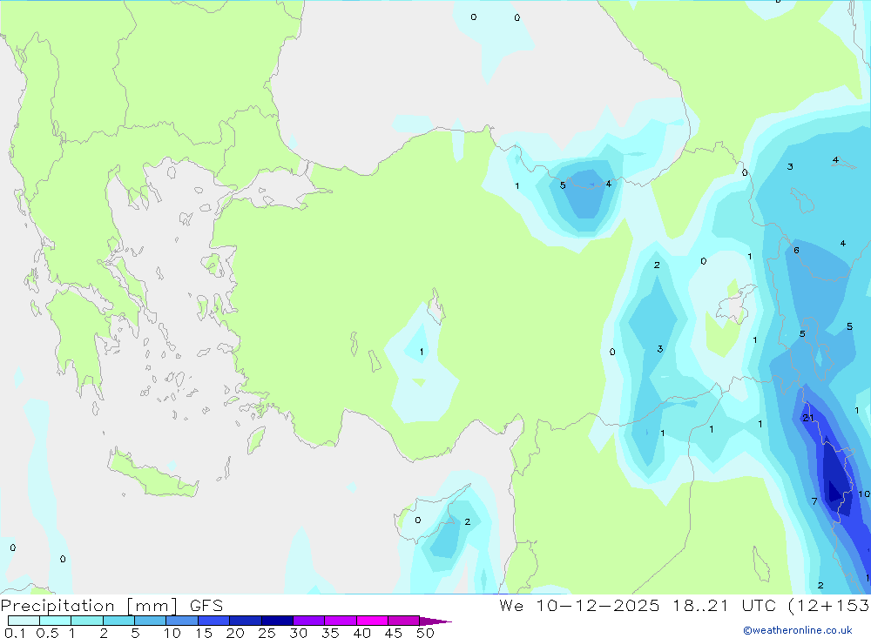Select the '7' precipitation value on map
The height and width of the screenshot is (638, 871).
tap(814, 501)
